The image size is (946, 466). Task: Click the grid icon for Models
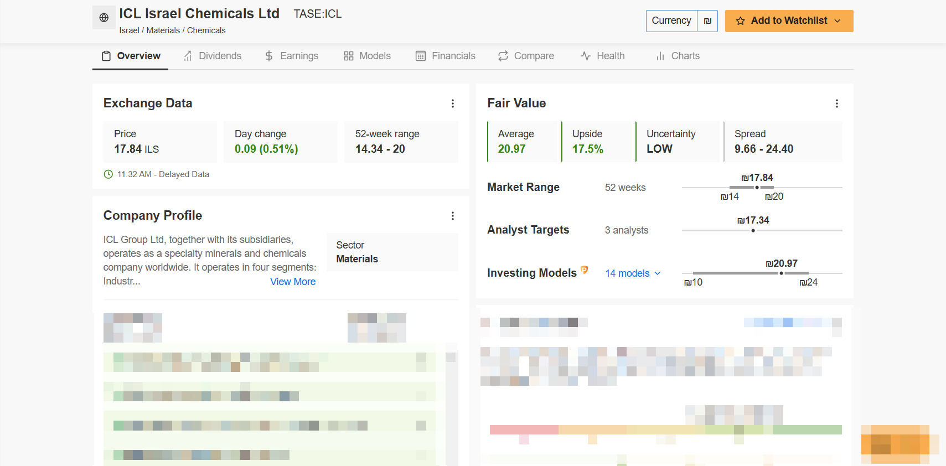coord(349,56)
